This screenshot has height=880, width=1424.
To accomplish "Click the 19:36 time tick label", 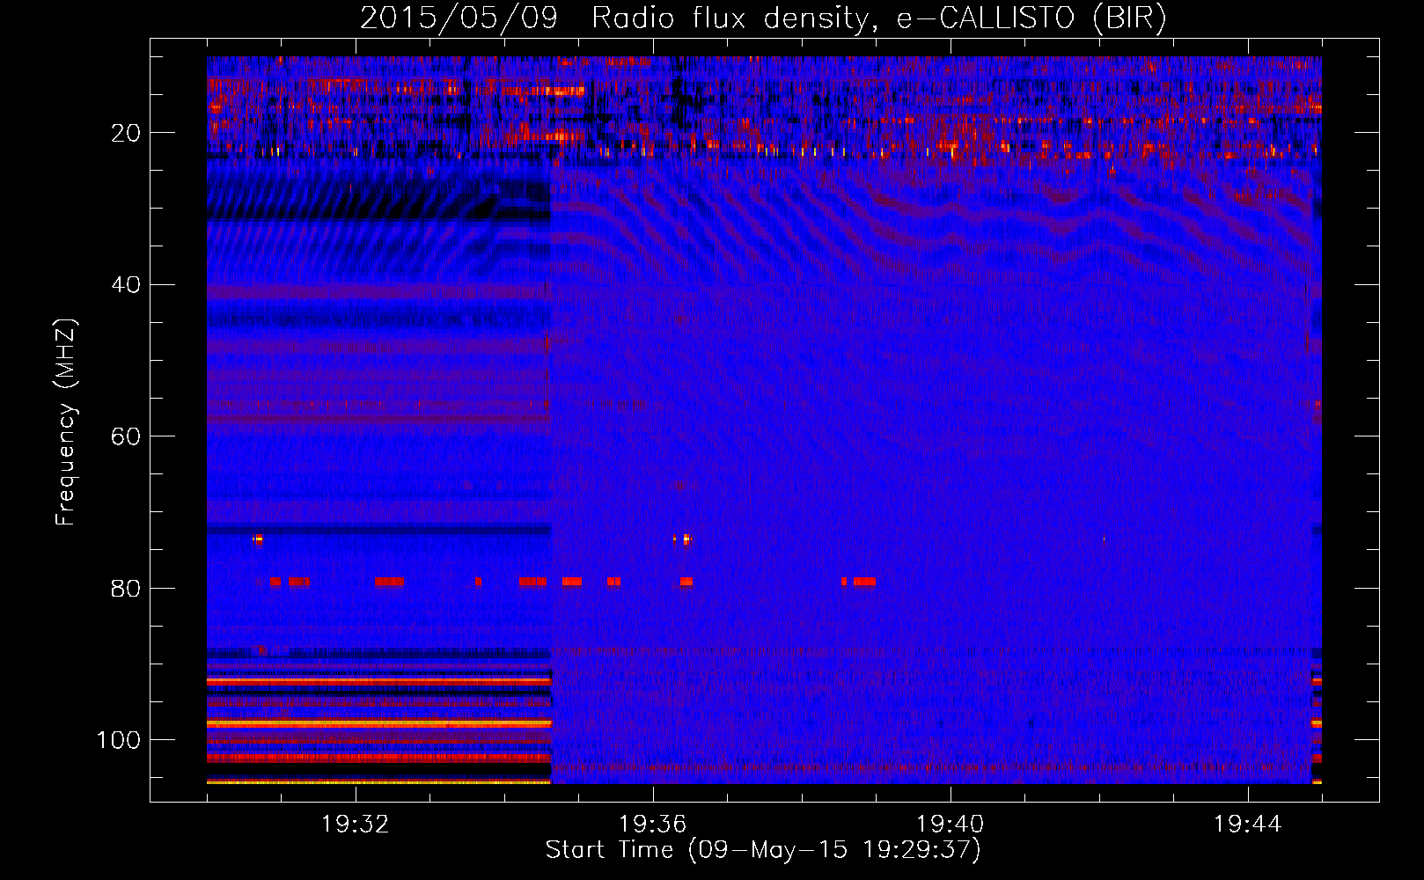I will coord(653,825).
